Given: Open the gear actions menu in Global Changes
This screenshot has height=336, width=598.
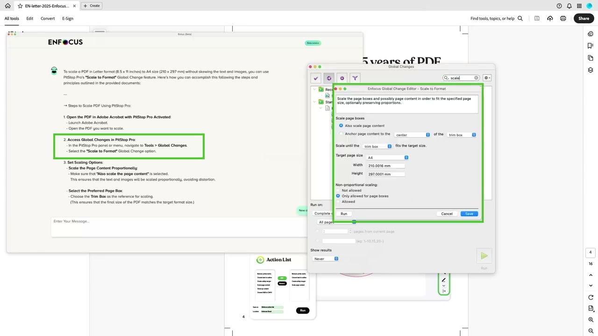Looking at the screenshot, I should coord(487,78).
